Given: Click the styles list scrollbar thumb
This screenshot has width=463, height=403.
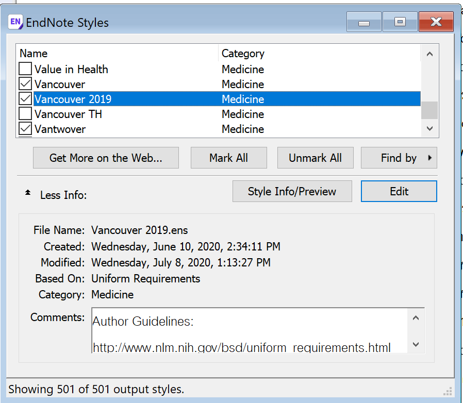Looking at the screenshot, I should click(x=429, y=110).
